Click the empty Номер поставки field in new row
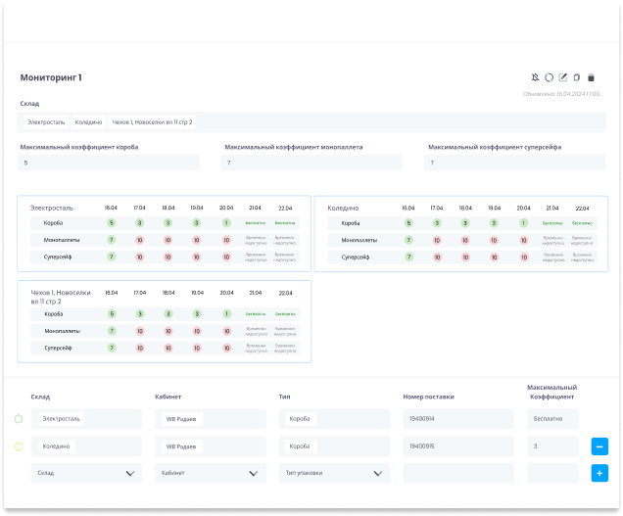 [x=457, y=473]
